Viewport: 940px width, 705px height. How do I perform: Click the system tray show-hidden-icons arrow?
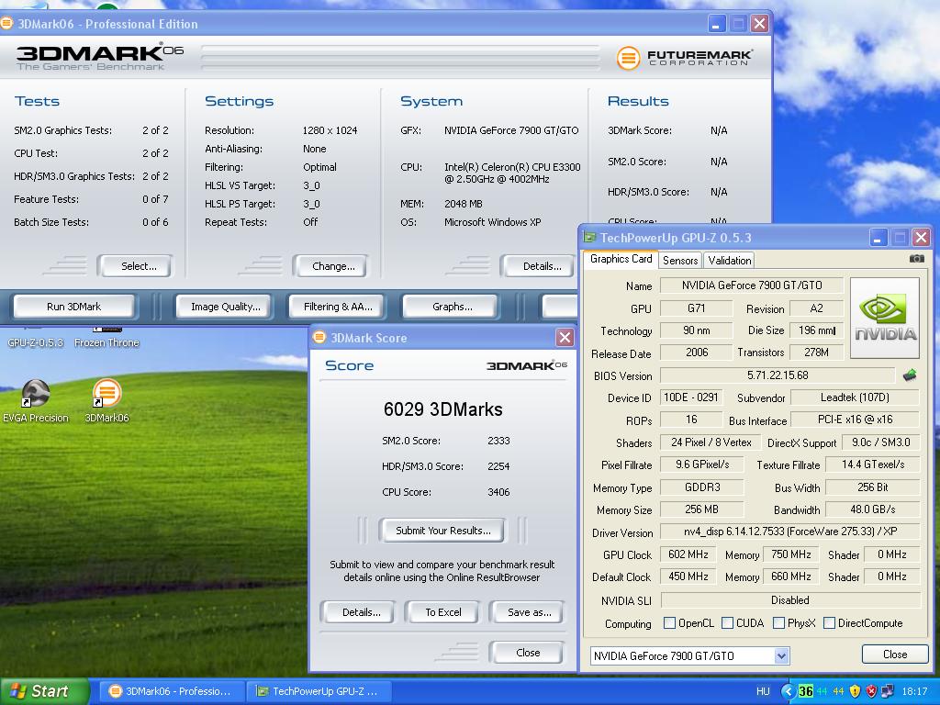coord(789,691)
